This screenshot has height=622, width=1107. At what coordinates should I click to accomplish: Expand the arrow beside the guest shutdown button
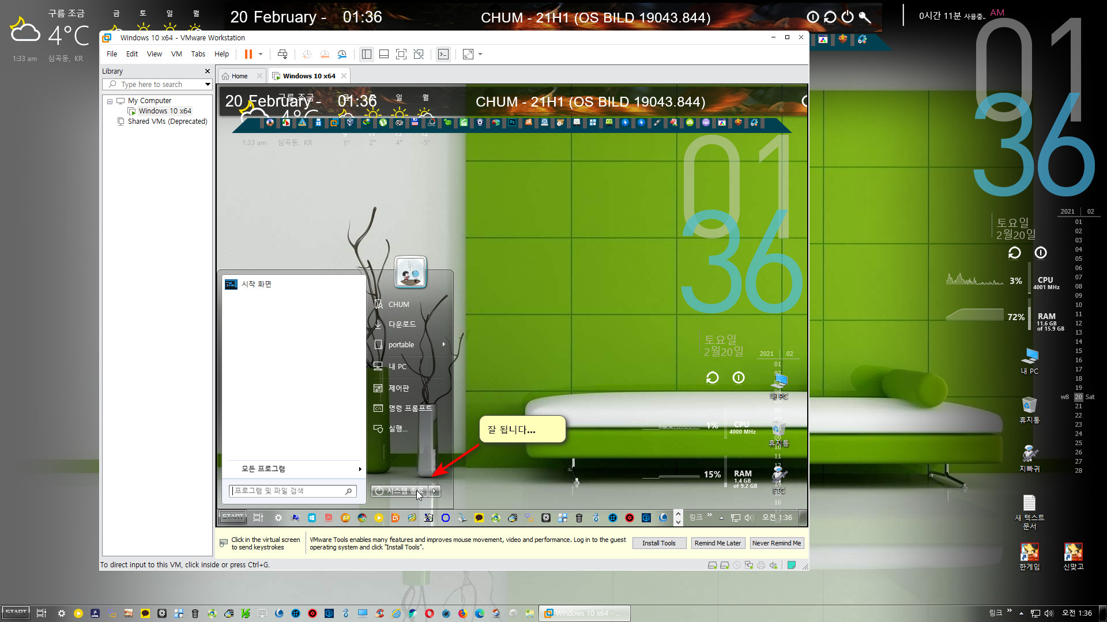tap(435, 491)
